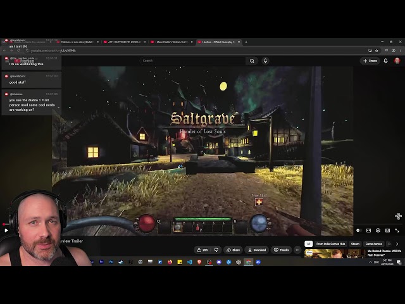This screenshot has height=304, width=405.
Task: Open the Windows notification center icon
Action: (x=399, y=262)
